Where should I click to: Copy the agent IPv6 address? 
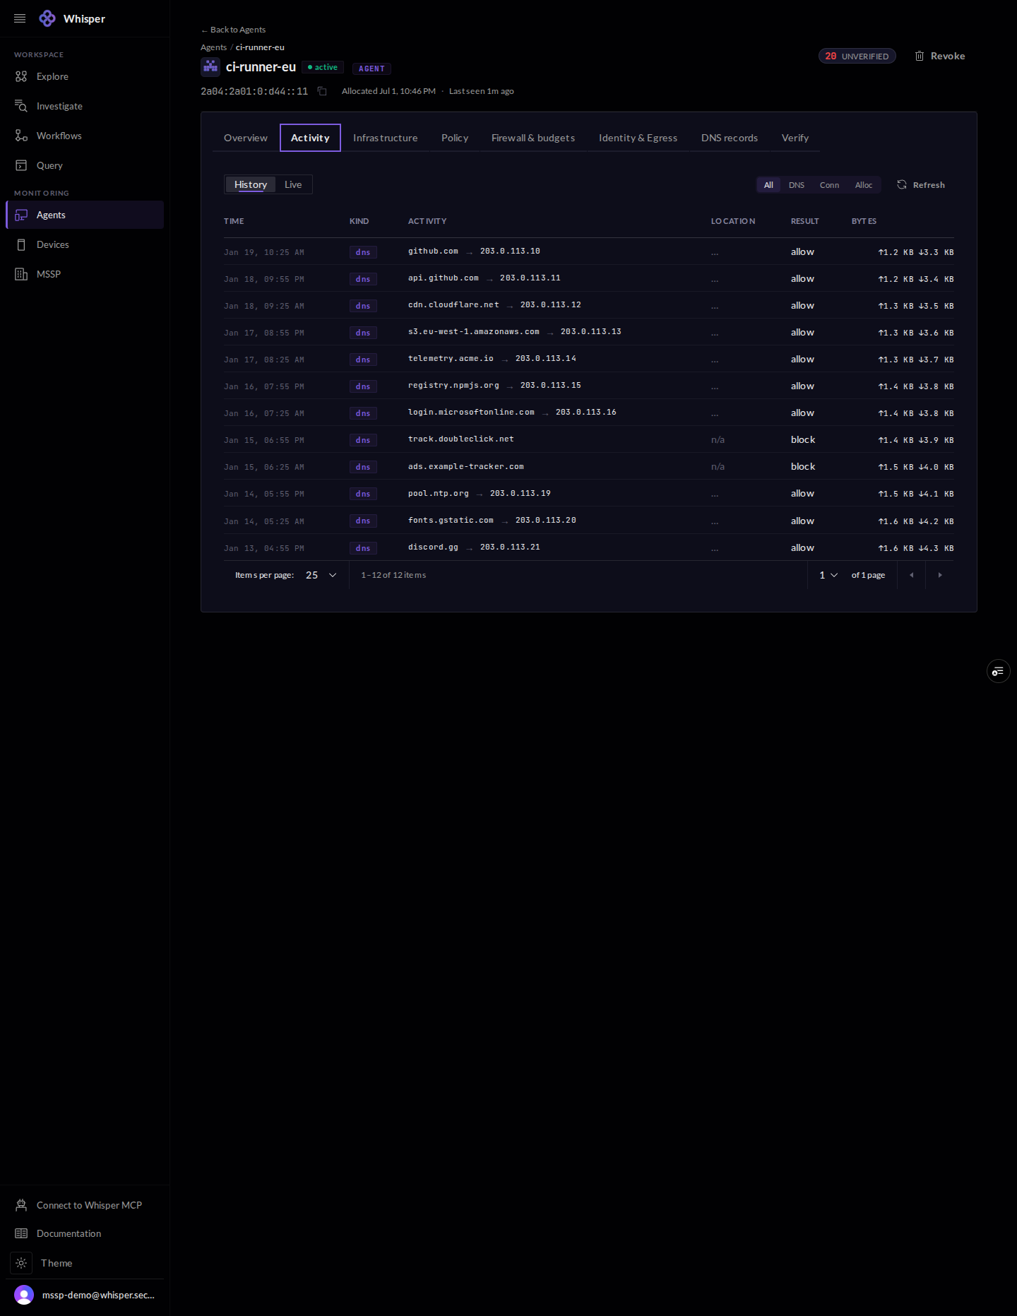coord(322,91)
